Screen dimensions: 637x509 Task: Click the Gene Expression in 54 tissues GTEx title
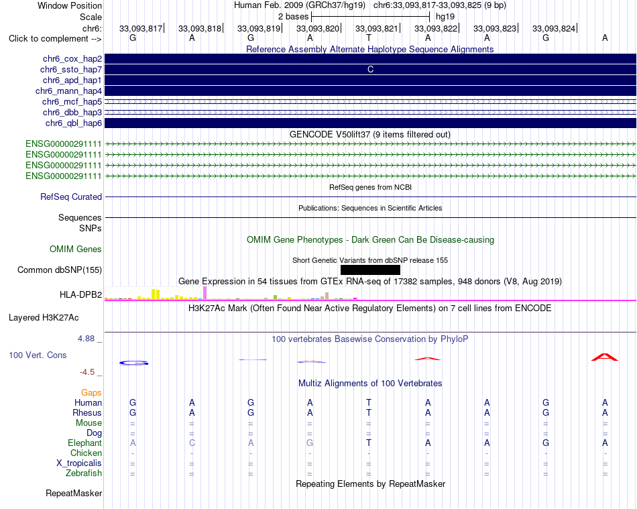370,282
